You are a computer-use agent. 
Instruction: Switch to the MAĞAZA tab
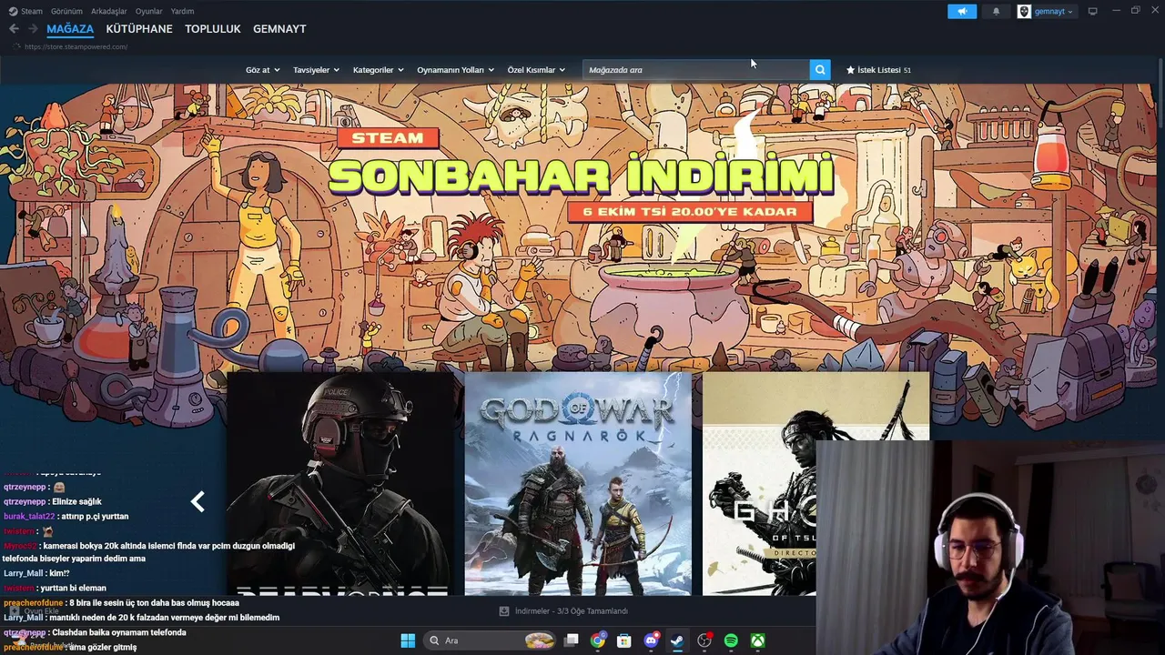coord(70,29)
